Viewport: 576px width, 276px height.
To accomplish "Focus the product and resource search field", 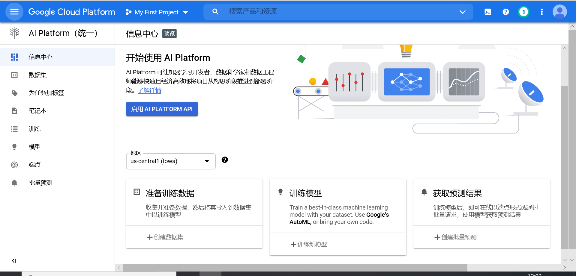I will (338, 12).
